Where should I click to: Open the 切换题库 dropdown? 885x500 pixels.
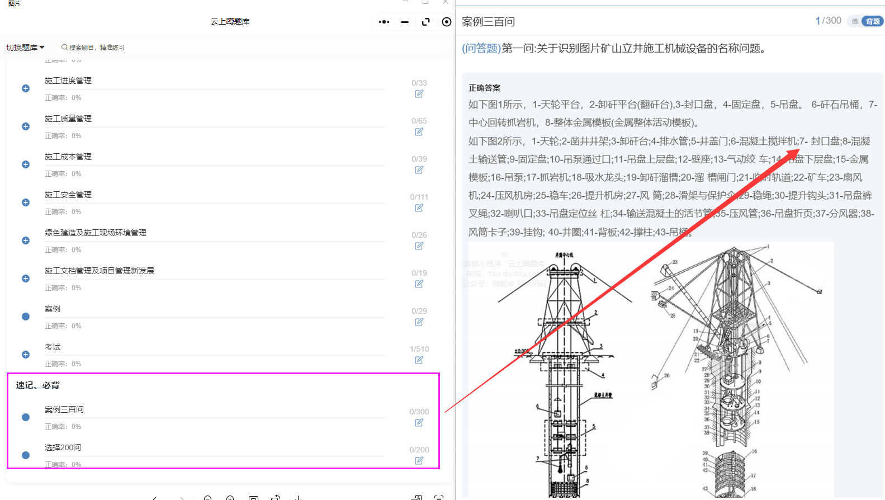[x=25, y=48]
